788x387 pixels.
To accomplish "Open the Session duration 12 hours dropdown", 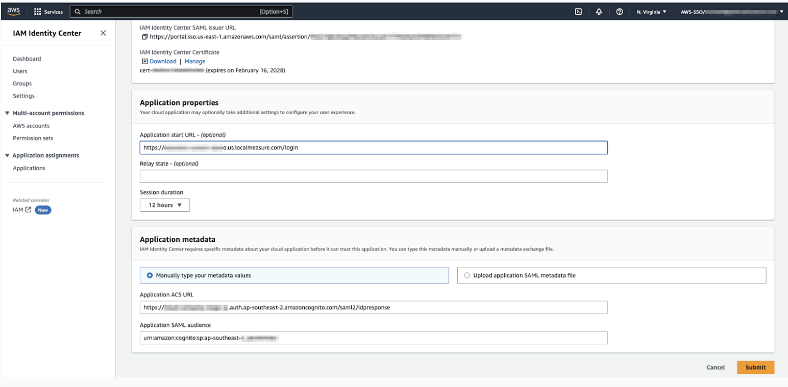I will click(165, 205).
